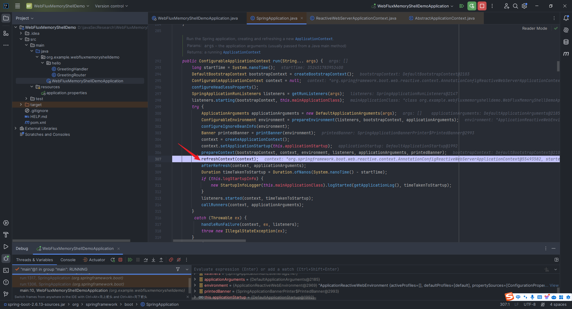The width and height of the screenshot is (572, 309).
Task: Collapse the src folder
Action: (21, 39)
